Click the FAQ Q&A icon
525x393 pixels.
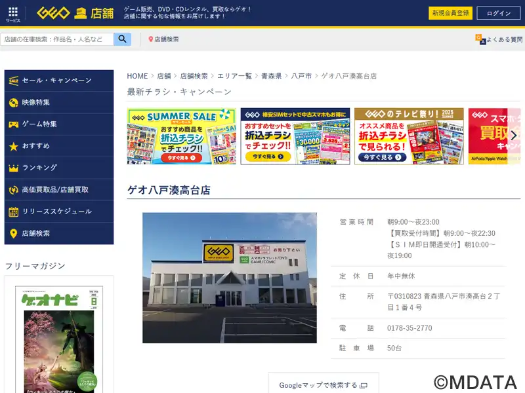coord(480,39)
